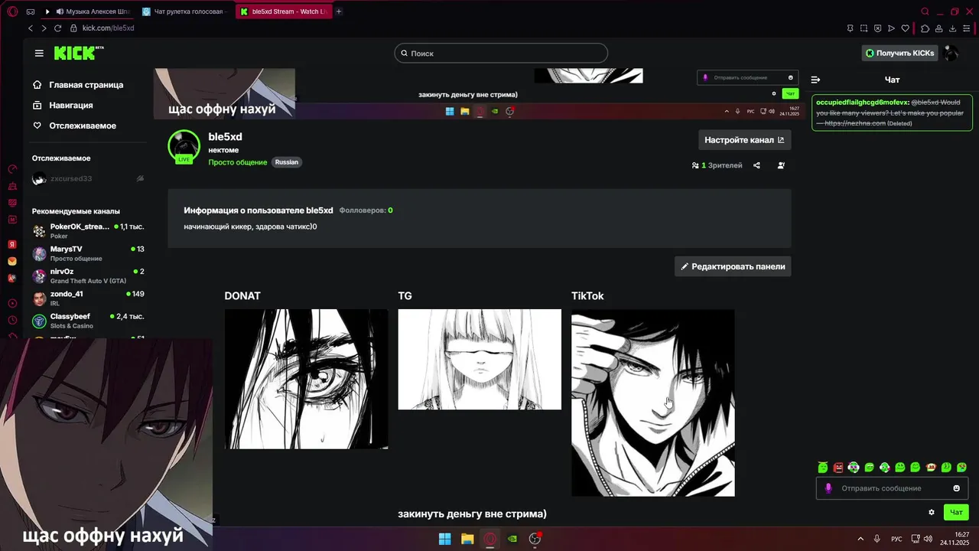The height and width of the screenshot is (551, 979).
Task: Click volume icon in system tray
Action: click(x=927, y=539)
